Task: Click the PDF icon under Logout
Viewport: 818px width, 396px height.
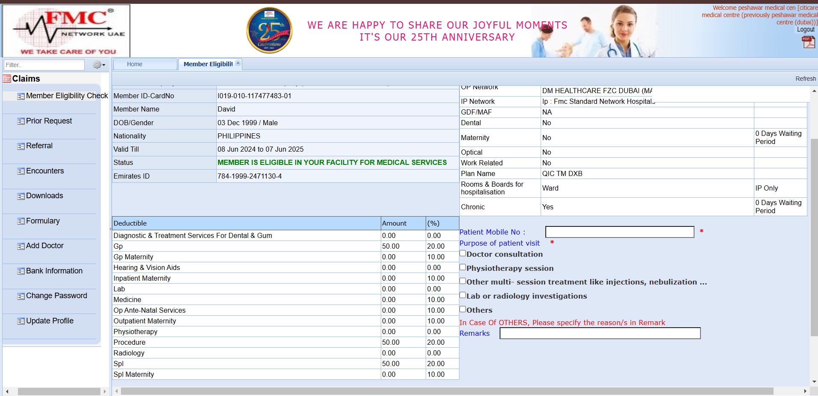Action: tap(808, 42)
